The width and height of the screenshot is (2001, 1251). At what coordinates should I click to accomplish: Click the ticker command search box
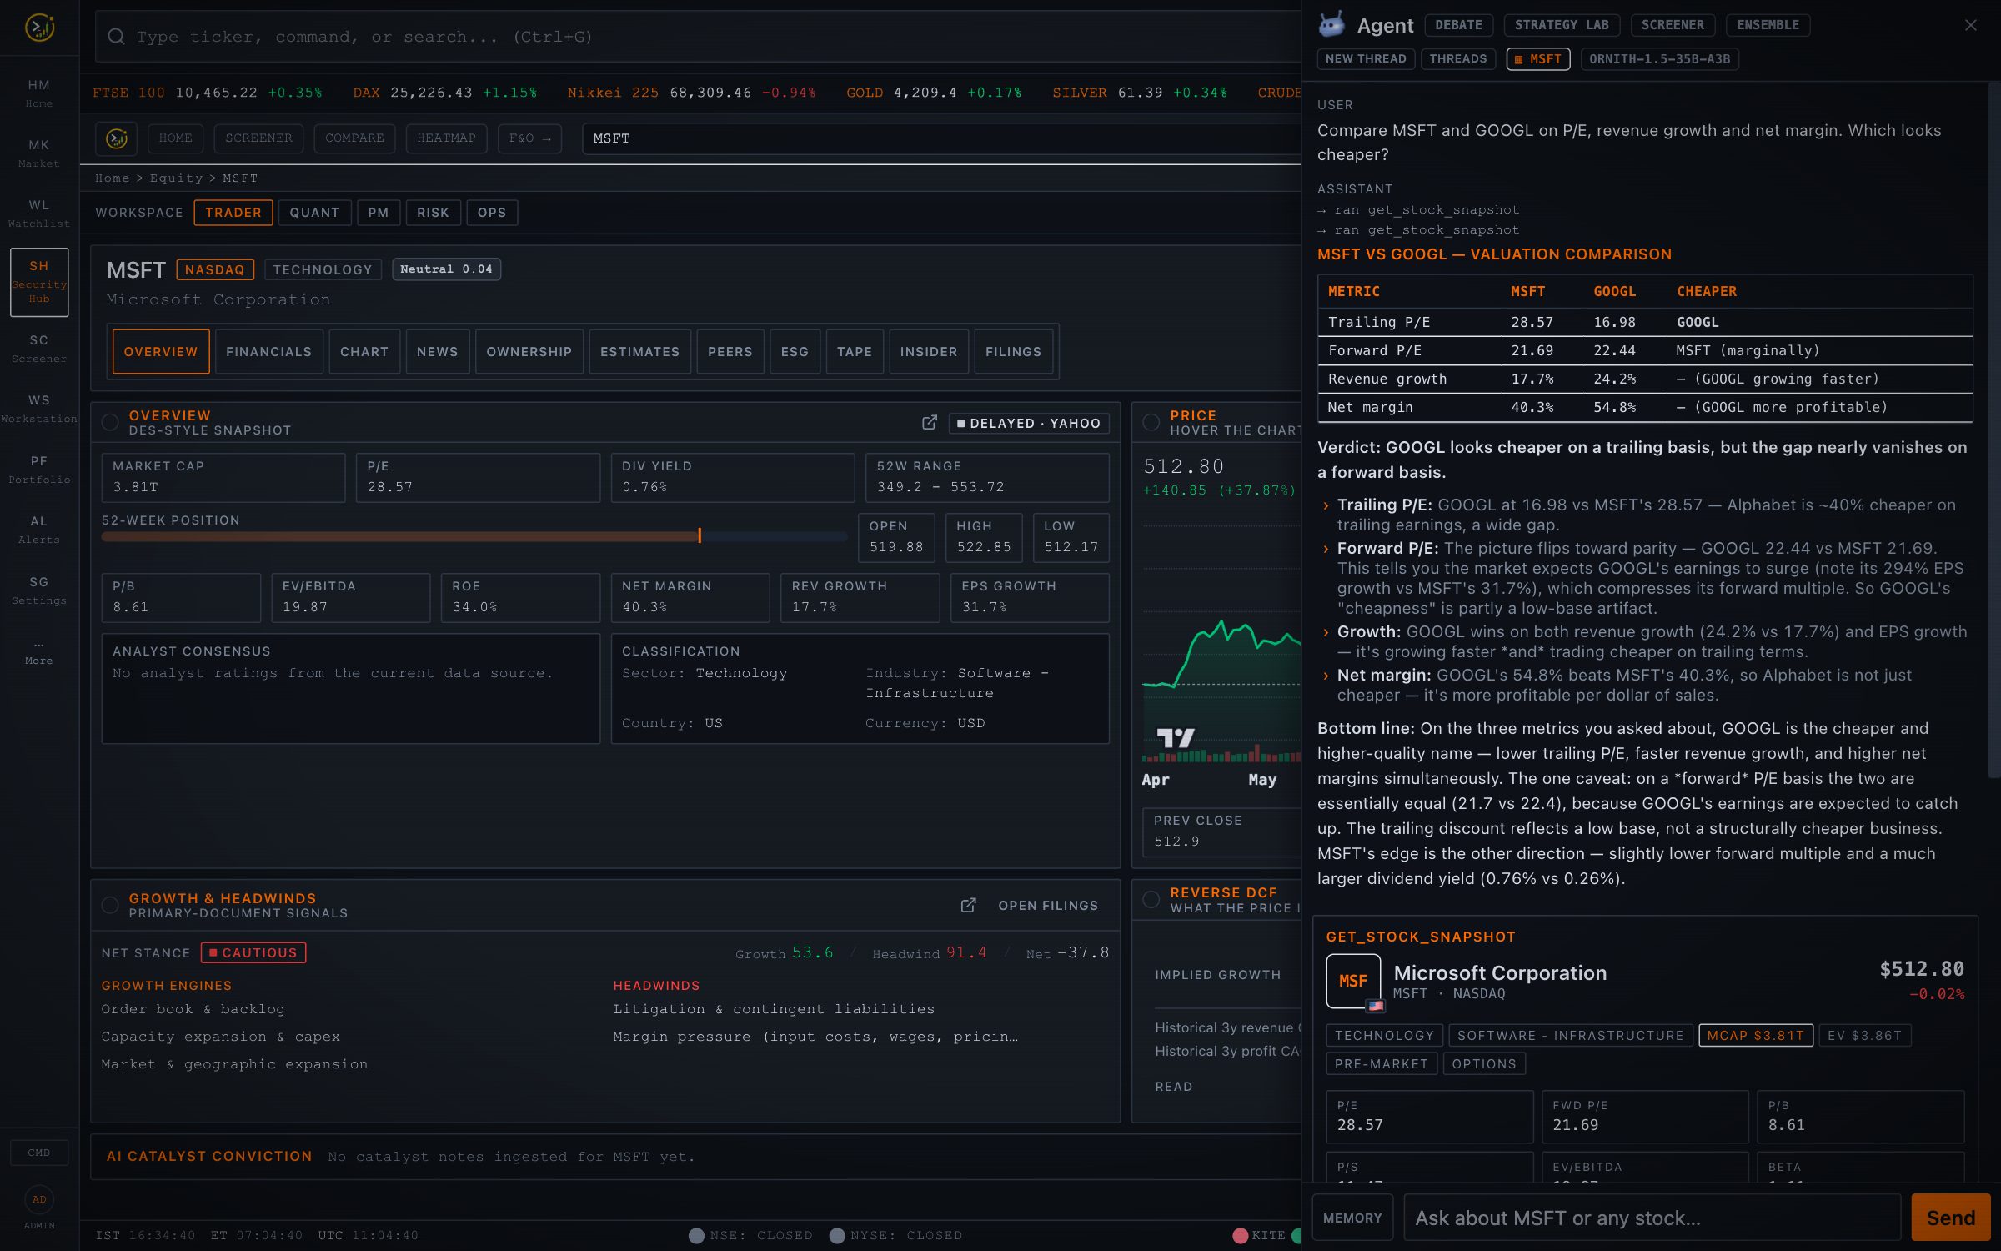(697, 37)
